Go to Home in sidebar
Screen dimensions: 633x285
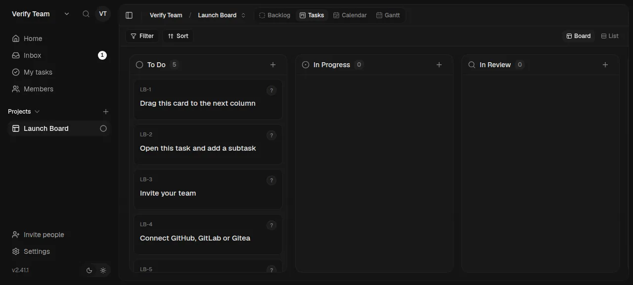click(x=59, y=39)
